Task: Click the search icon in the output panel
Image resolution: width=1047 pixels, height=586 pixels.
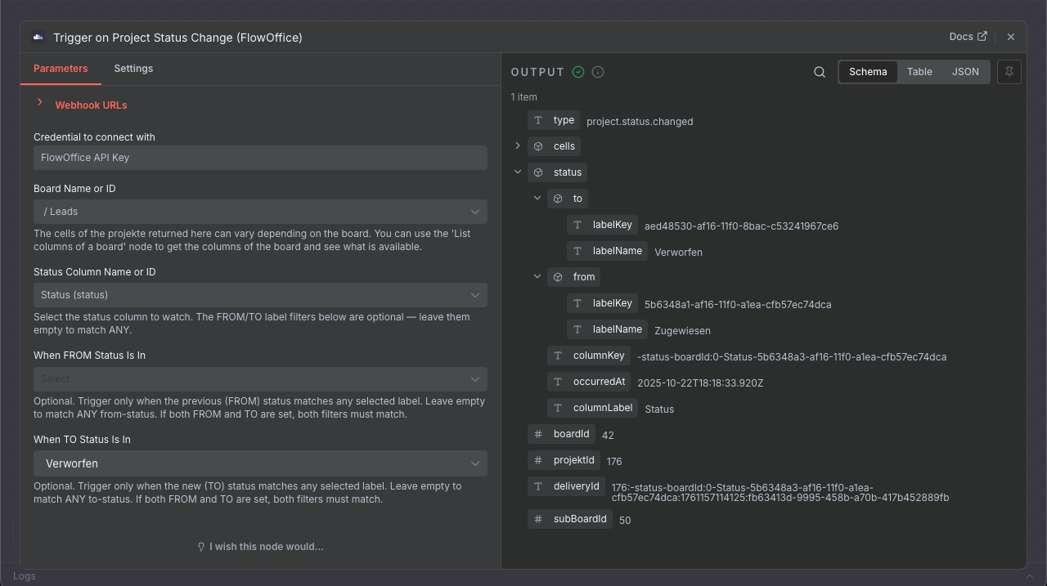Action: click(819, 72)
